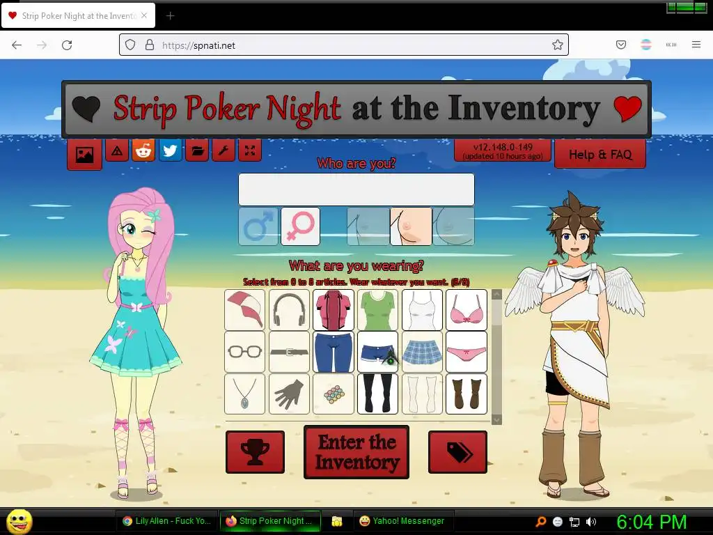Open the trophy achievements button

255,452
